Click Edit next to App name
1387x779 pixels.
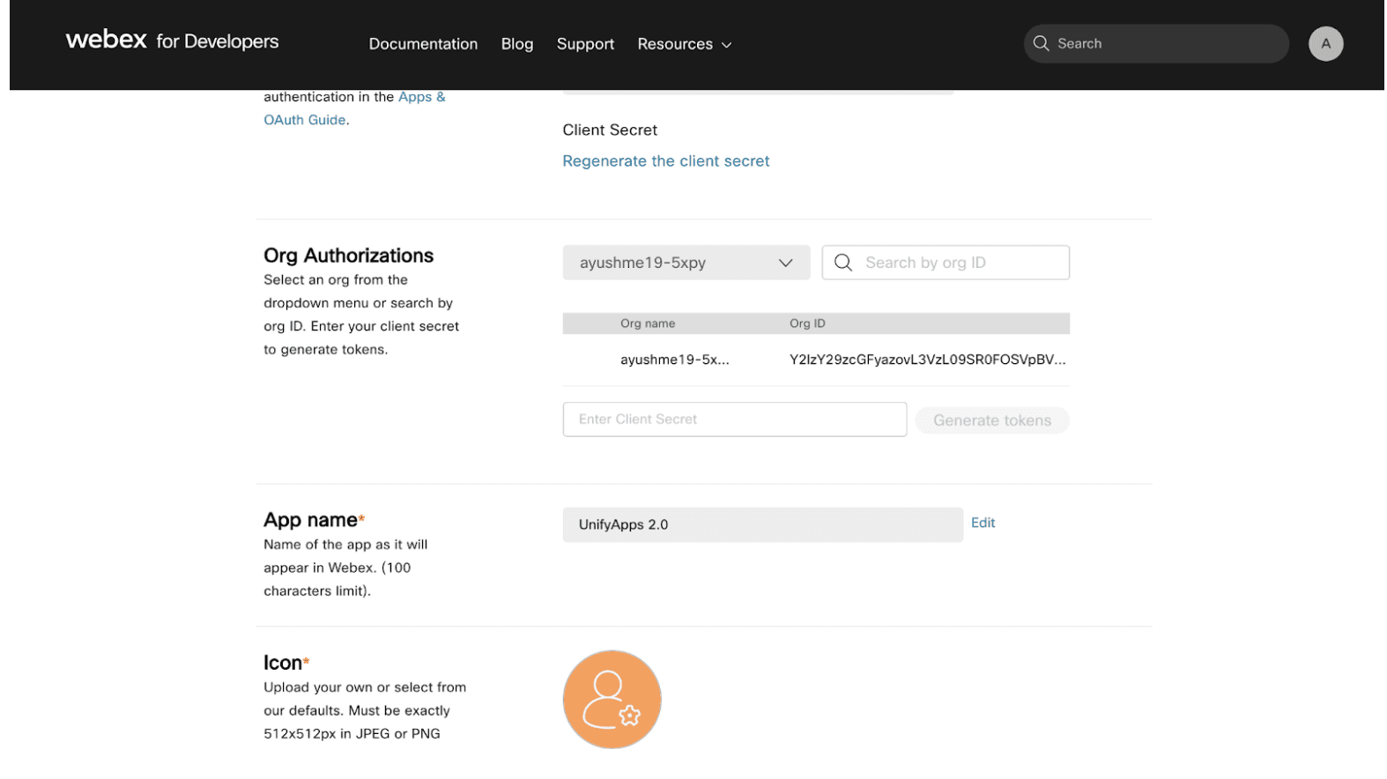[x=983, y=523]
